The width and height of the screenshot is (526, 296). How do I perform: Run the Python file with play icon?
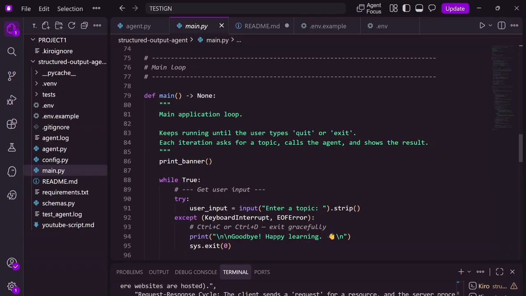(x=482, y=25)
